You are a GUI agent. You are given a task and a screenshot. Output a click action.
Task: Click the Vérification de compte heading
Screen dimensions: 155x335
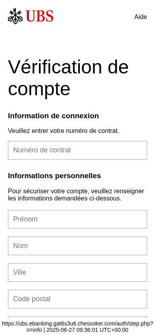pos(68,78)
